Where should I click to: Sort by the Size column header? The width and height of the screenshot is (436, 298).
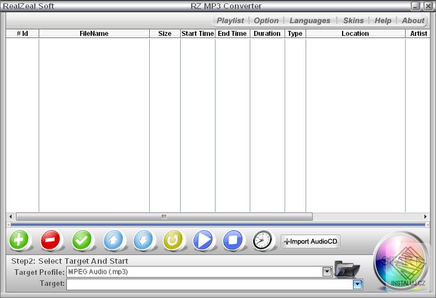click(165, 34)
